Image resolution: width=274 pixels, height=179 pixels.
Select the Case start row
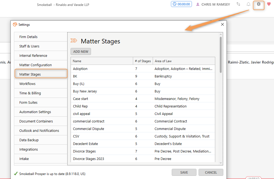pyautogui.click(x=143, y=99)
